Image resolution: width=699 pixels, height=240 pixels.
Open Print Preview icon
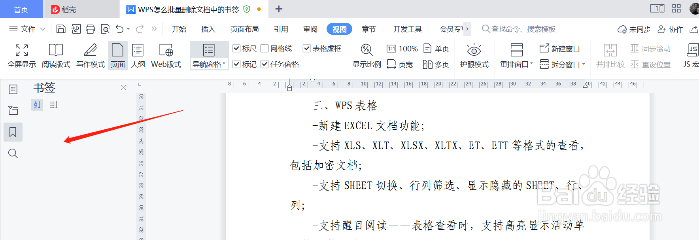[x=105, y=29]
